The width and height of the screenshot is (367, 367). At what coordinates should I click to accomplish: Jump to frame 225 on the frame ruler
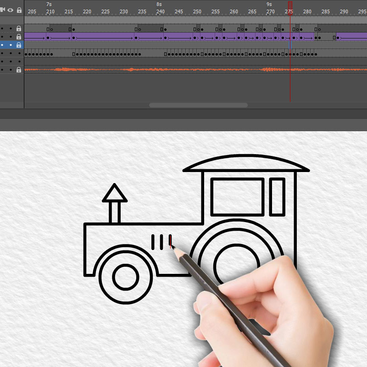[x=106, y=11]
